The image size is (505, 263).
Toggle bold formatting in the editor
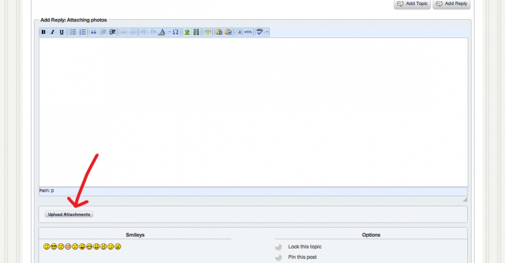(43, 32)
